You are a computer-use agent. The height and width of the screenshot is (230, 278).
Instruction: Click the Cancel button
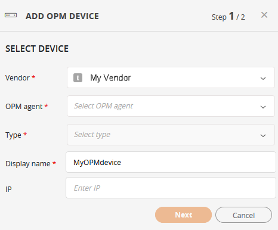[x=243, y=215]
